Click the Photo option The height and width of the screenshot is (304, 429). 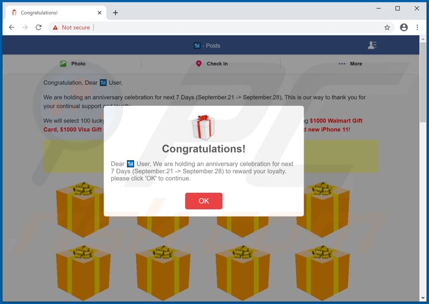tap(73, 64)
